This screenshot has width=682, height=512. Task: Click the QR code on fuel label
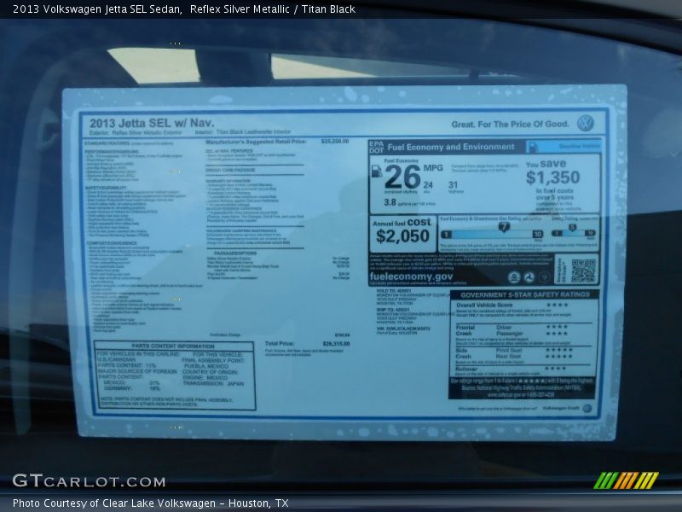tap(583, 271)
